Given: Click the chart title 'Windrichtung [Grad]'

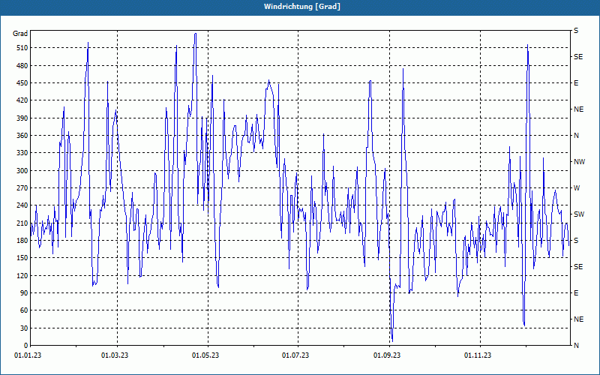Looking at the screenshot, I should pos(302,7).
